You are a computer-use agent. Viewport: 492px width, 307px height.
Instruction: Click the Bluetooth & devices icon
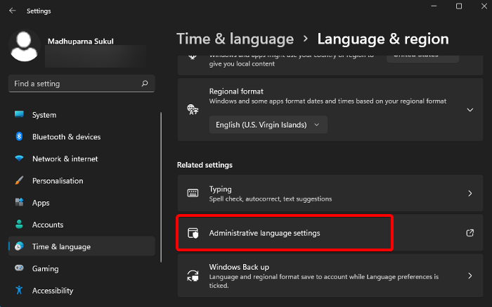coord(19,137)
